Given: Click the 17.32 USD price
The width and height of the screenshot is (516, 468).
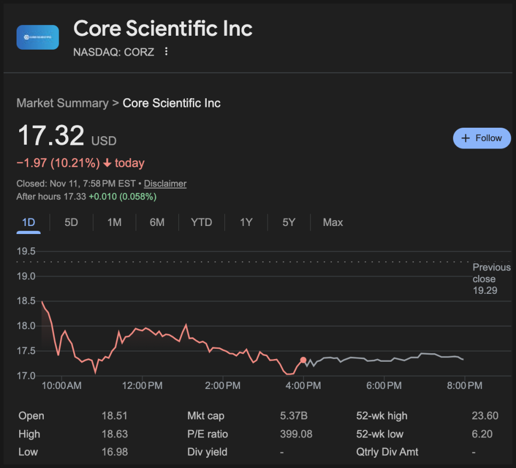Looking at the screenshot, I should (51, 136).
